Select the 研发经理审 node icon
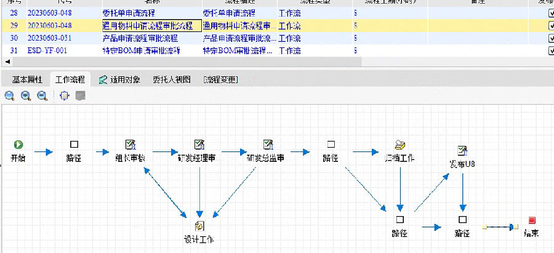The image size is (554, 253). tap(199, 144)
